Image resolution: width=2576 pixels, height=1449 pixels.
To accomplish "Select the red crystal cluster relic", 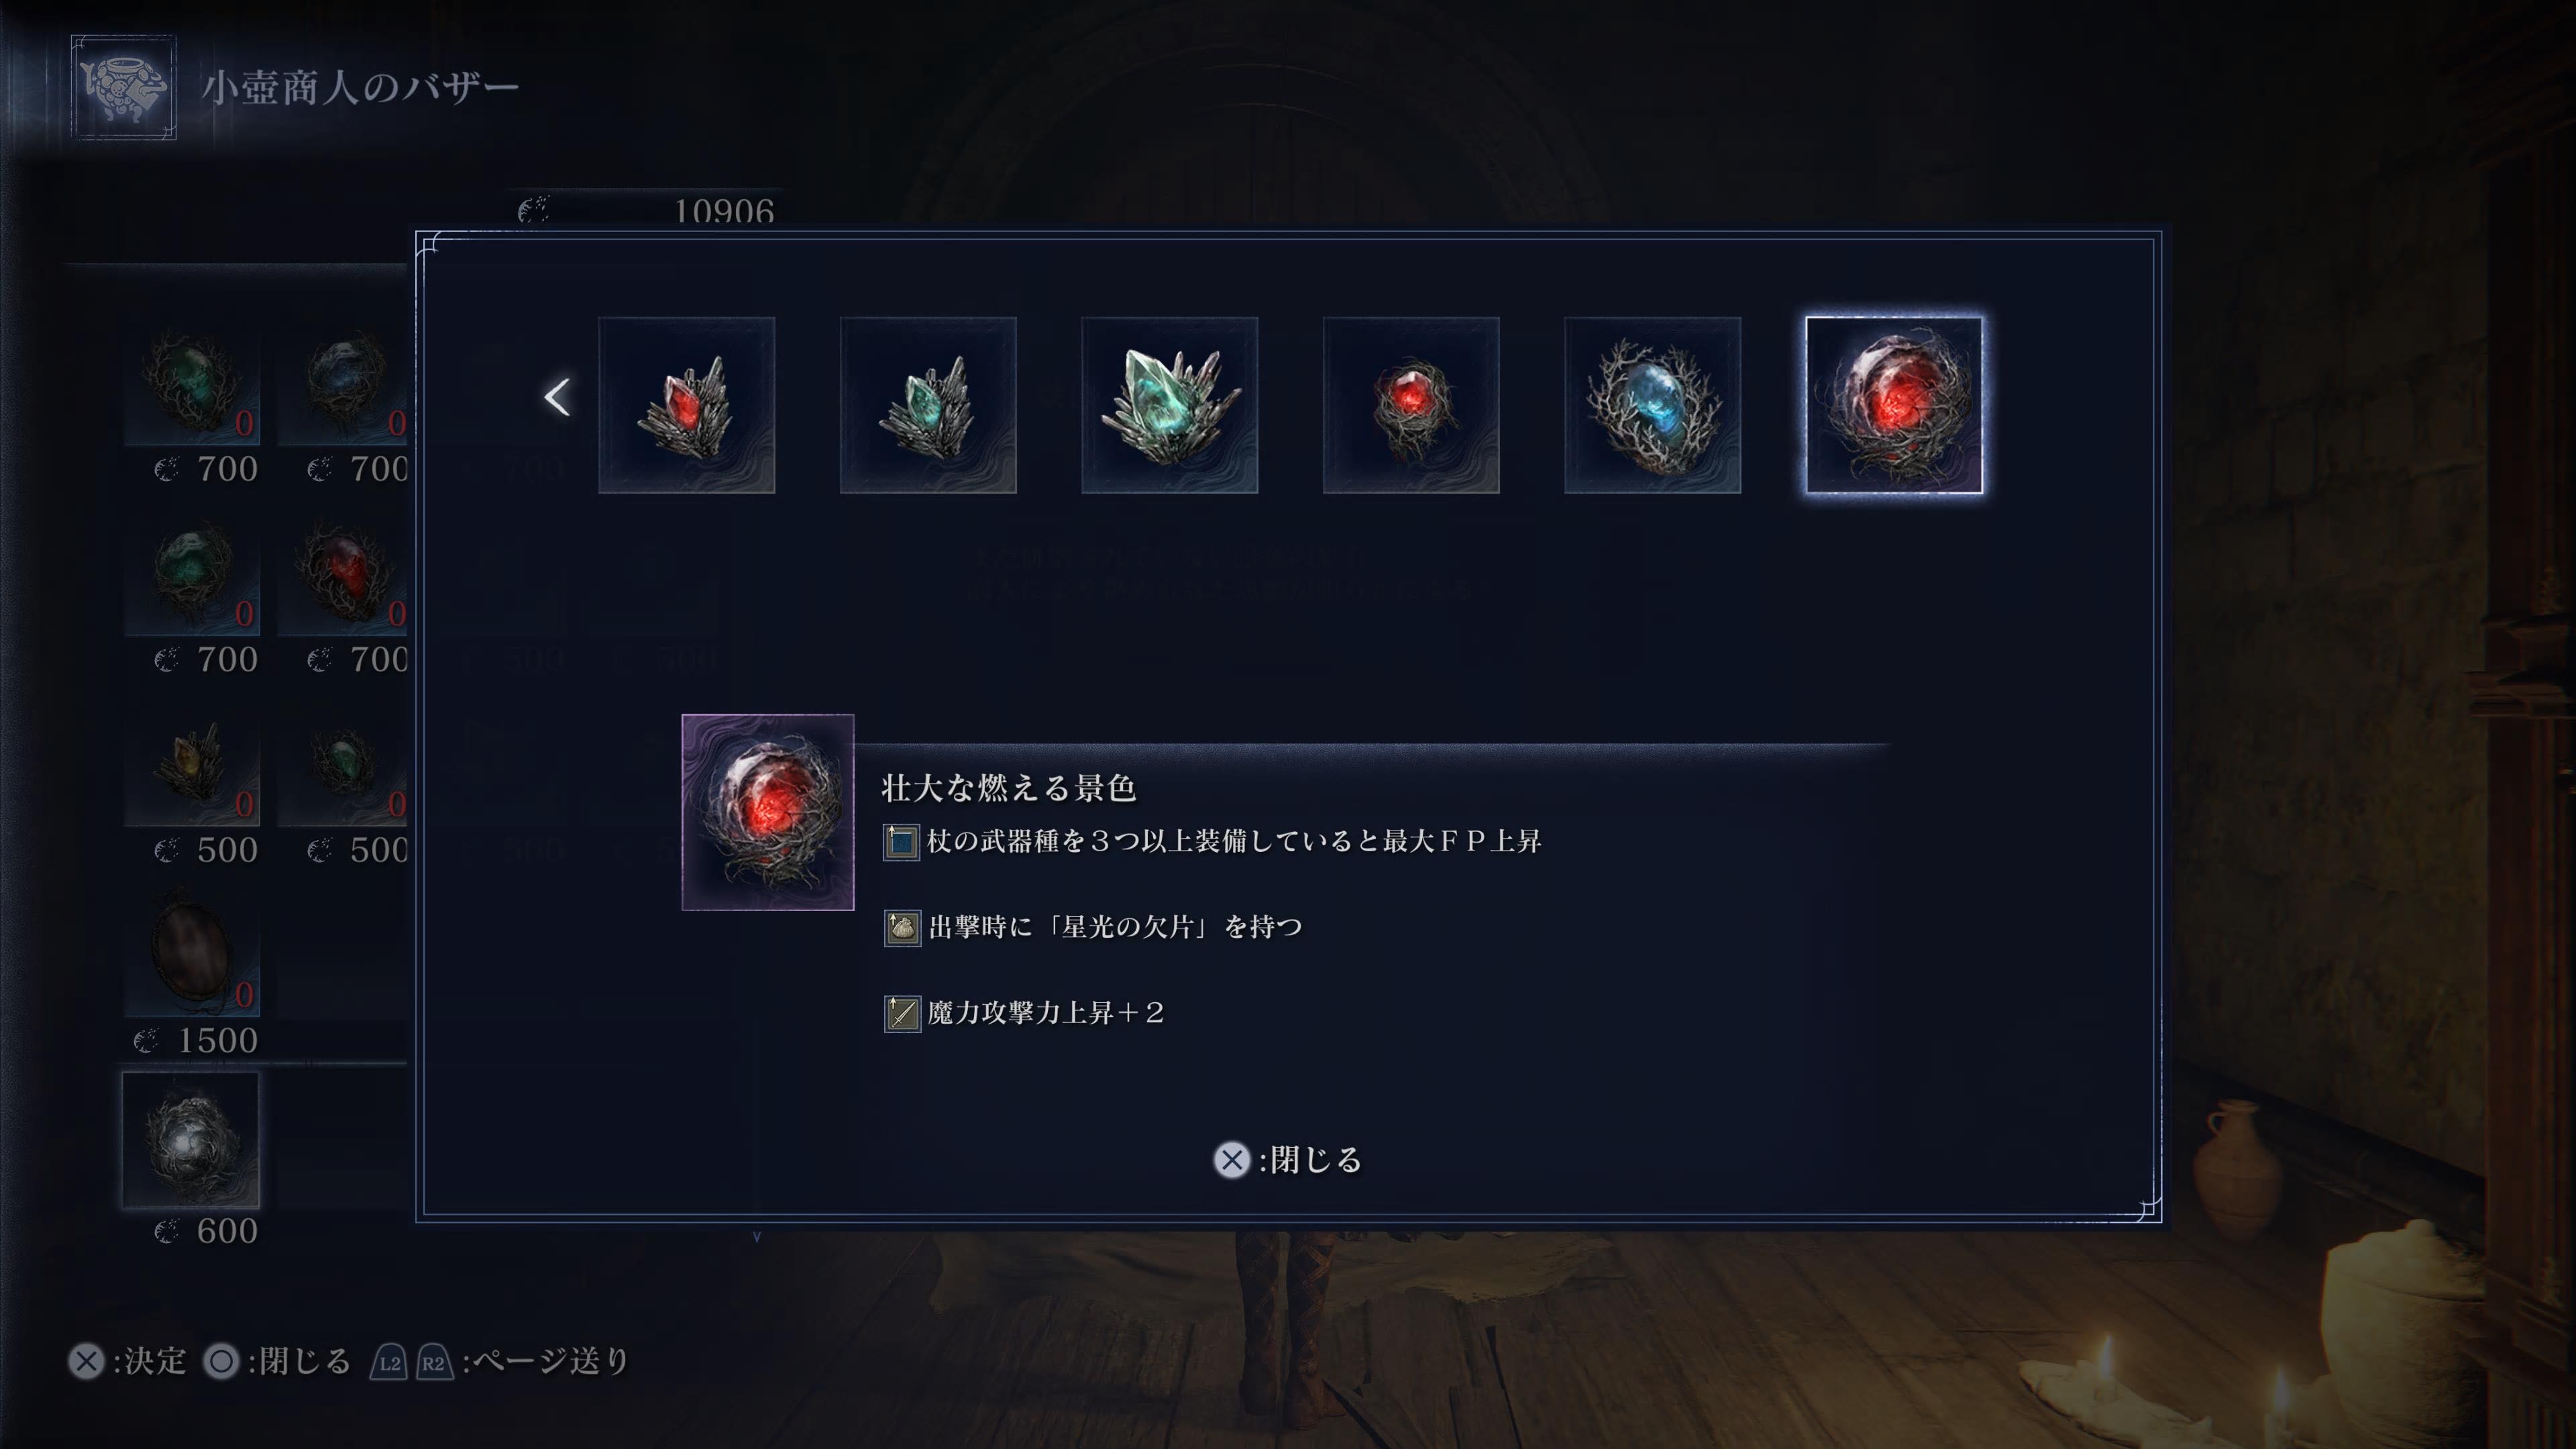I will [686, 405].
